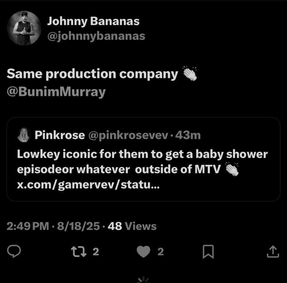Open the Johnny Bananas display name
This screenshot has height=283, width=287.
[93, 21]
